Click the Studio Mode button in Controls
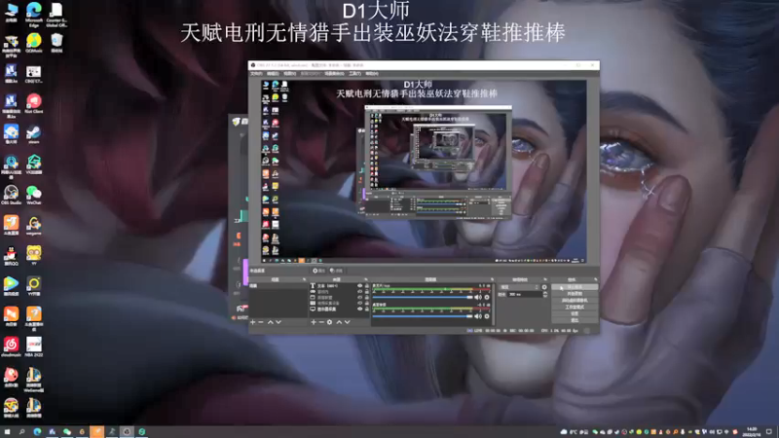 tap(575, 308)
